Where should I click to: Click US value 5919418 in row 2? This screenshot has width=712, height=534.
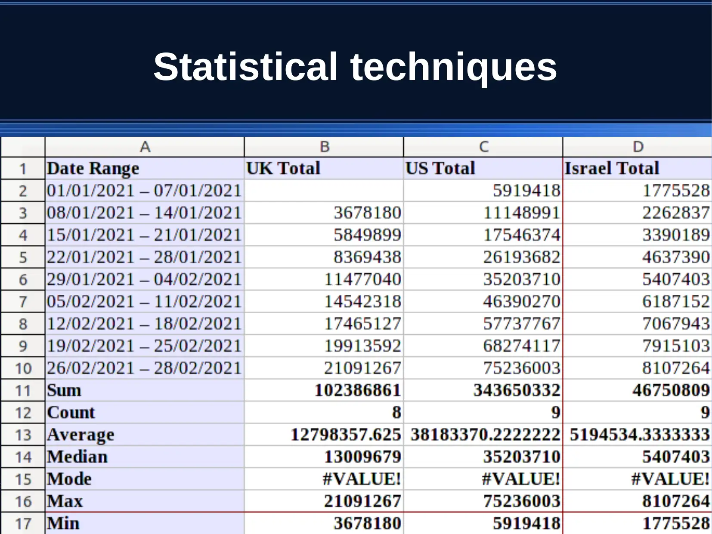(x=483, y=191)
